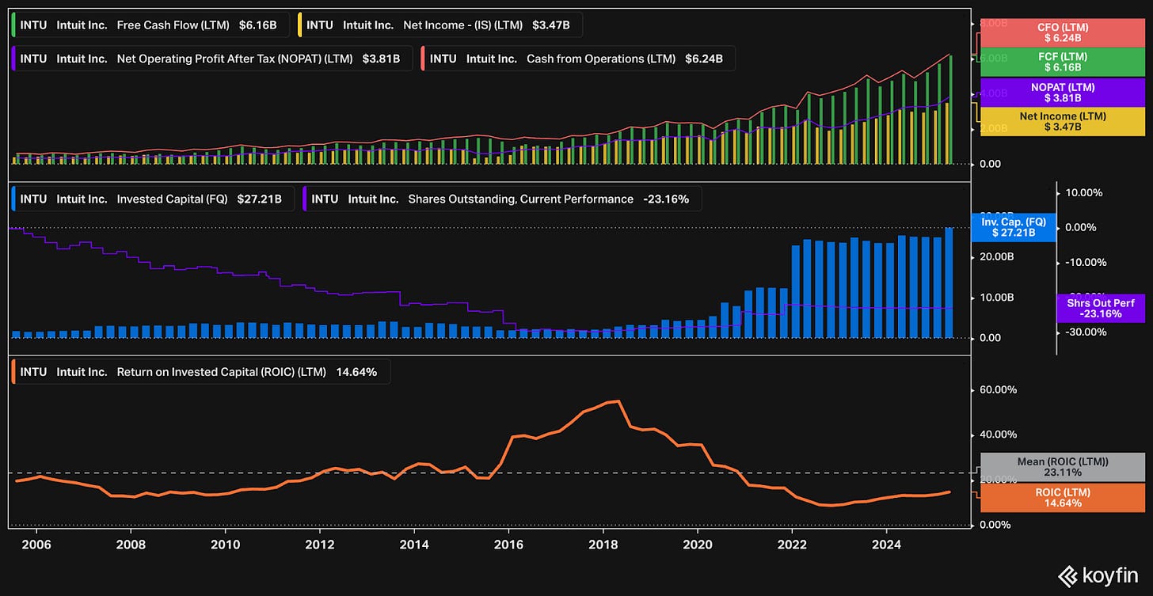Select the Cash from Operations (LTM) legend chip

pyautogui.click(x=578, y=59)
